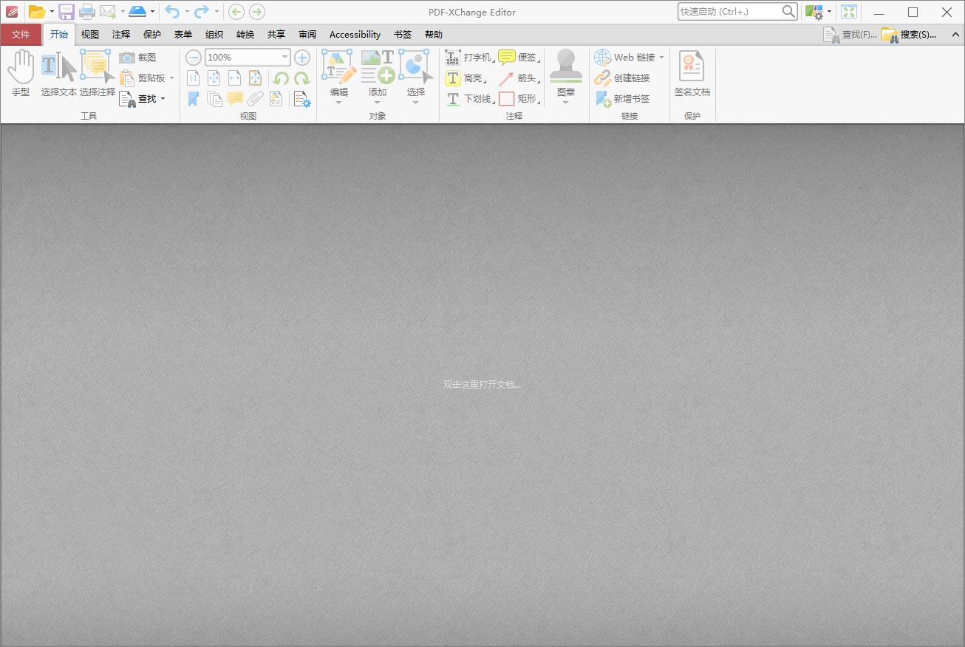This screenshot has width=965, height=647.
Task: Rotate view clockwise
Action: pos(301,78)
